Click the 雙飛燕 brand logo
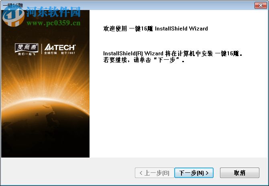The image size is (269, 186). (26, 49)
